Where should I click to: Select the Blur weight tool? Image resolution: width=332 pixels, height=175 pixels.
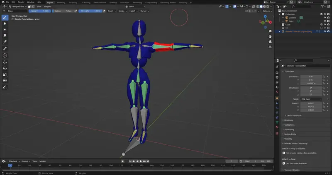(x=5, y=24)
